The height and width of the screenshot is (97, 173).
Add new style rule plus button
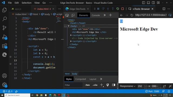(x=102, y=85)
